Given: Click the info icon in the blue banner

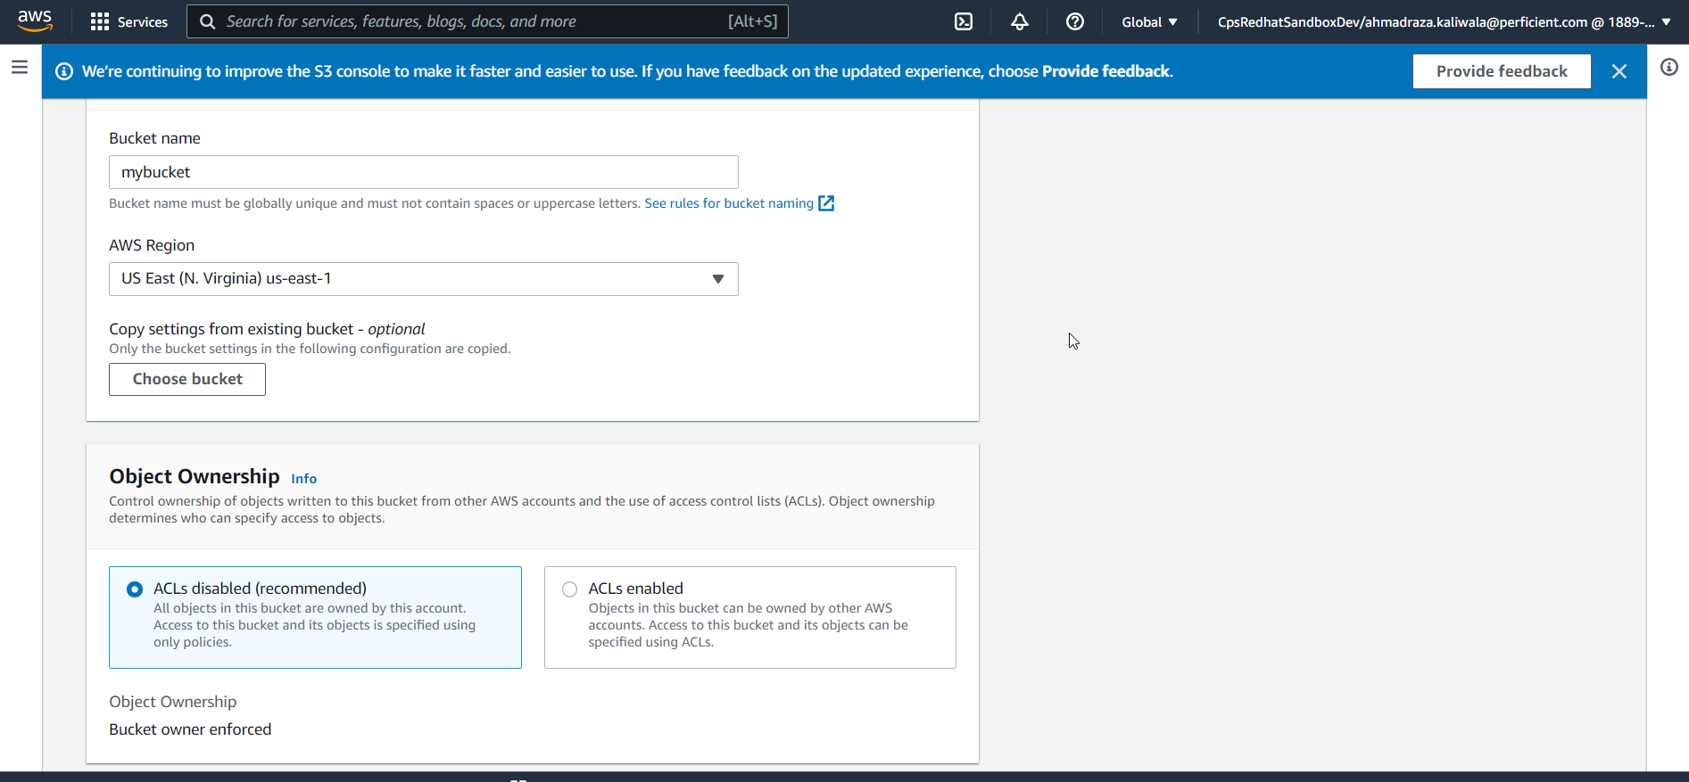Looking at the screenshot, I should [64, 71].
